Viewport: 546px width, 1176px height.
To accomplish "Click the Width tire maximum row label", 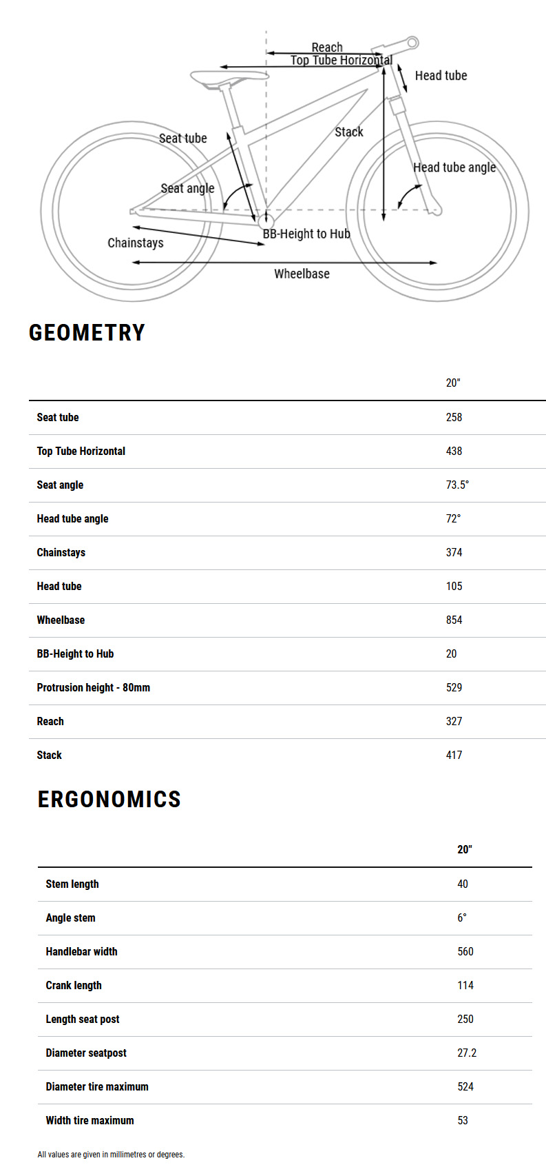I will 90,1120.
